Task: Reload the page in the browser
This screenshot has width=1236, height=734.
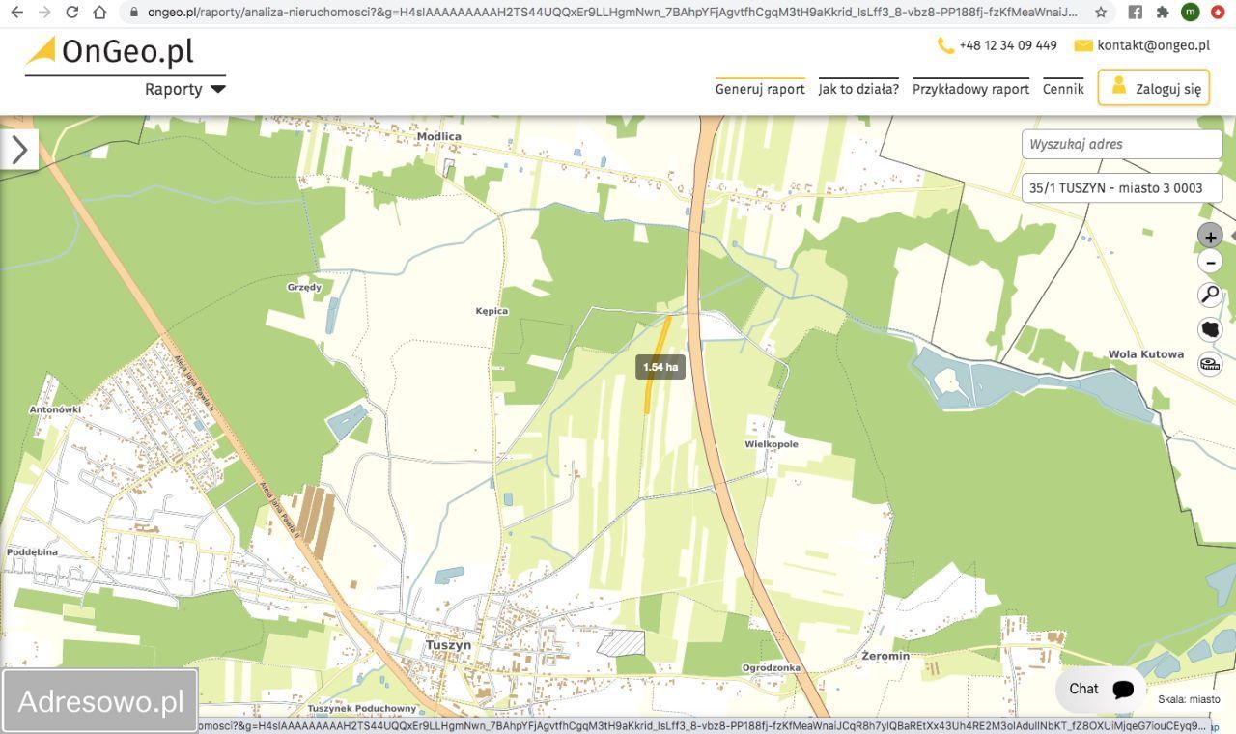Action: tap(71, 13)
